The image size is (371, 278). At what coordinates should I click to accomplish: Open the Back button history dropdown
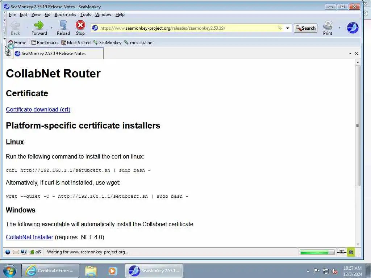tap(27, 28)
